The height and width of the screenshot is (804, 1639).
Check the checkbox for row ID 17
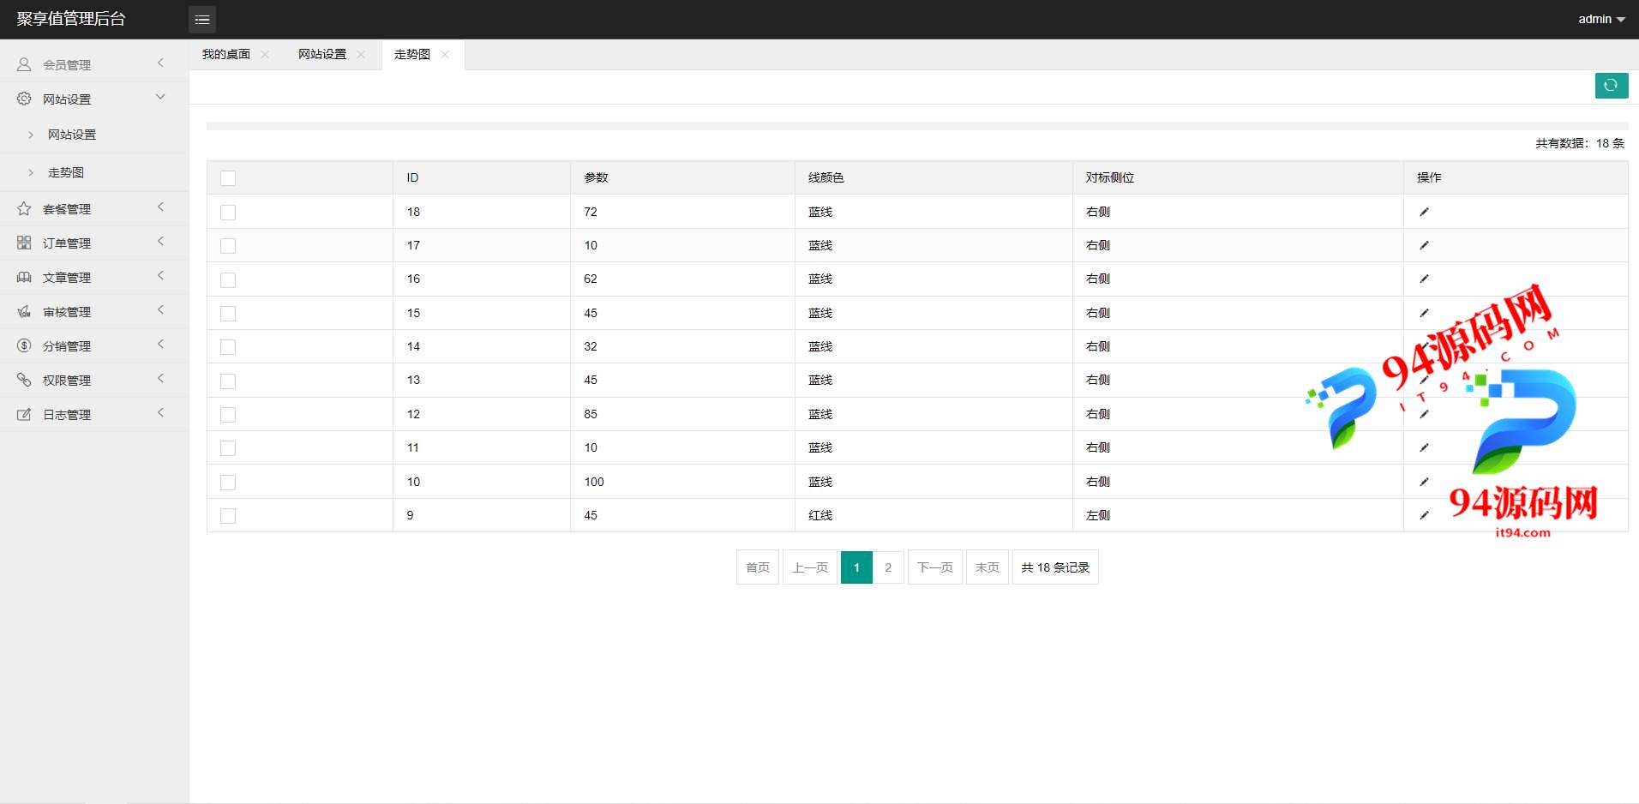click(x=228, y=246)
